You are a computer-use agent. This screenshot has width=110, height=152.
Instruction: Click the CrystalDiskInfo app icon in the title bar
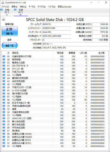click(x=3, y=2)
